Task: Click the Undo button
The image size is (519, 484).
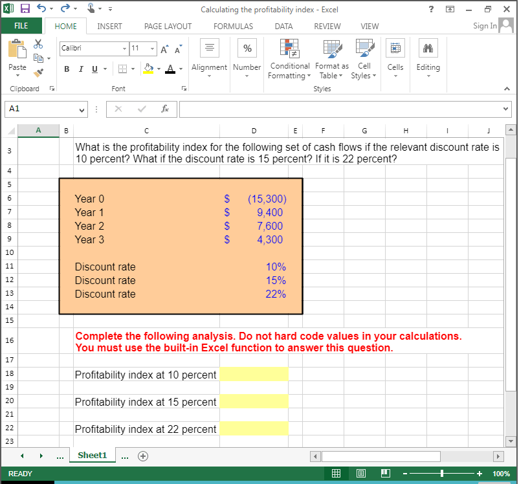Action: coord(40,7)
